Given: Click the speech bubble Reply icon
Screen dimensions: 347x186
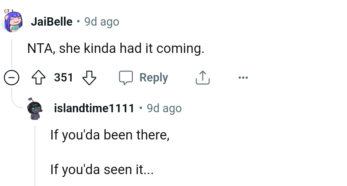Looking at the screenshot, I should coord(126,78).
